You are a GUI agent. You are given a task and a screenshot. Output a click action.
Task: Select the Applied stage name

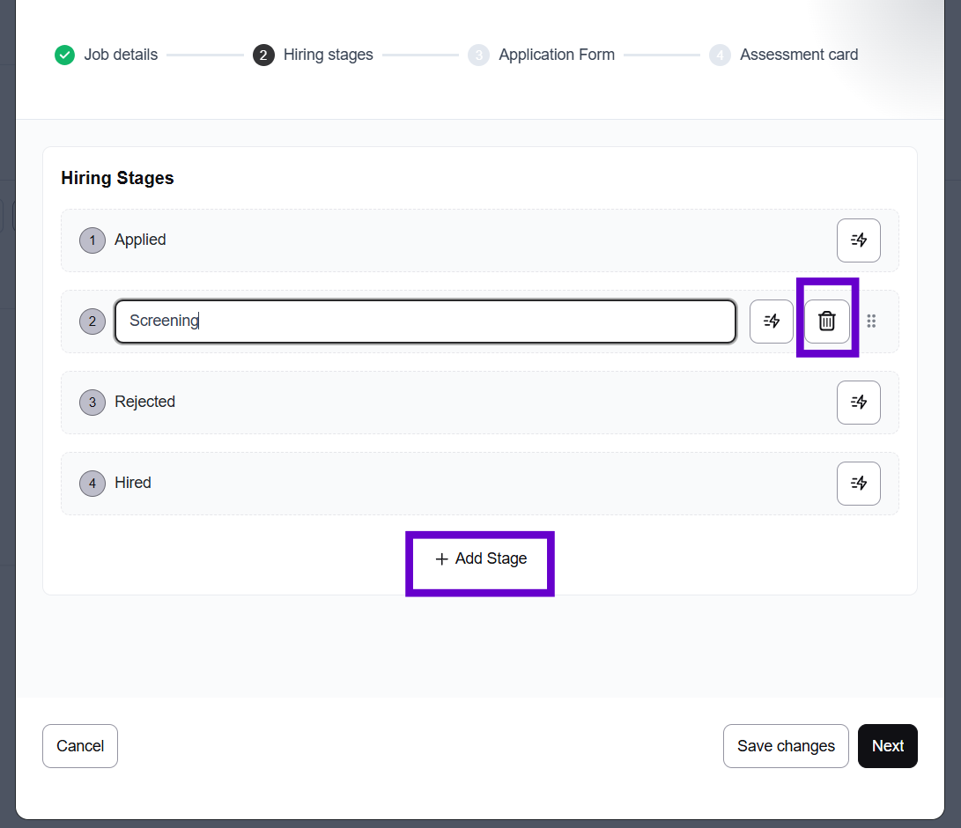[x=140, y=240]
